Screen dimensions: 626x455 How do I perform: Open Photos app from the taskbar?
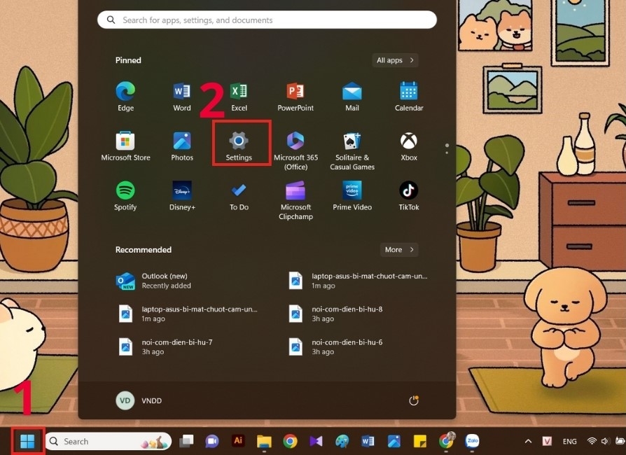[394, 441]
